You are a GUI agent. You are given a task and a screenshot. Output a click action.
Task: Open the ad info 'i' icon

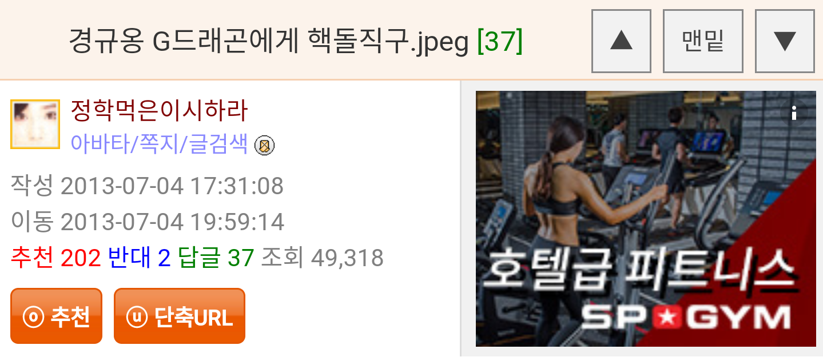pos(794,114)
